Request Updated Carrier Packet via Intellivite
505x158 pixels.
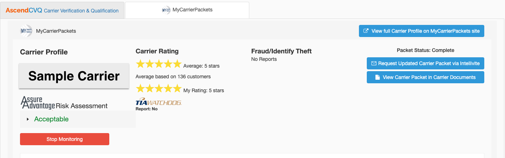(425, 63)
